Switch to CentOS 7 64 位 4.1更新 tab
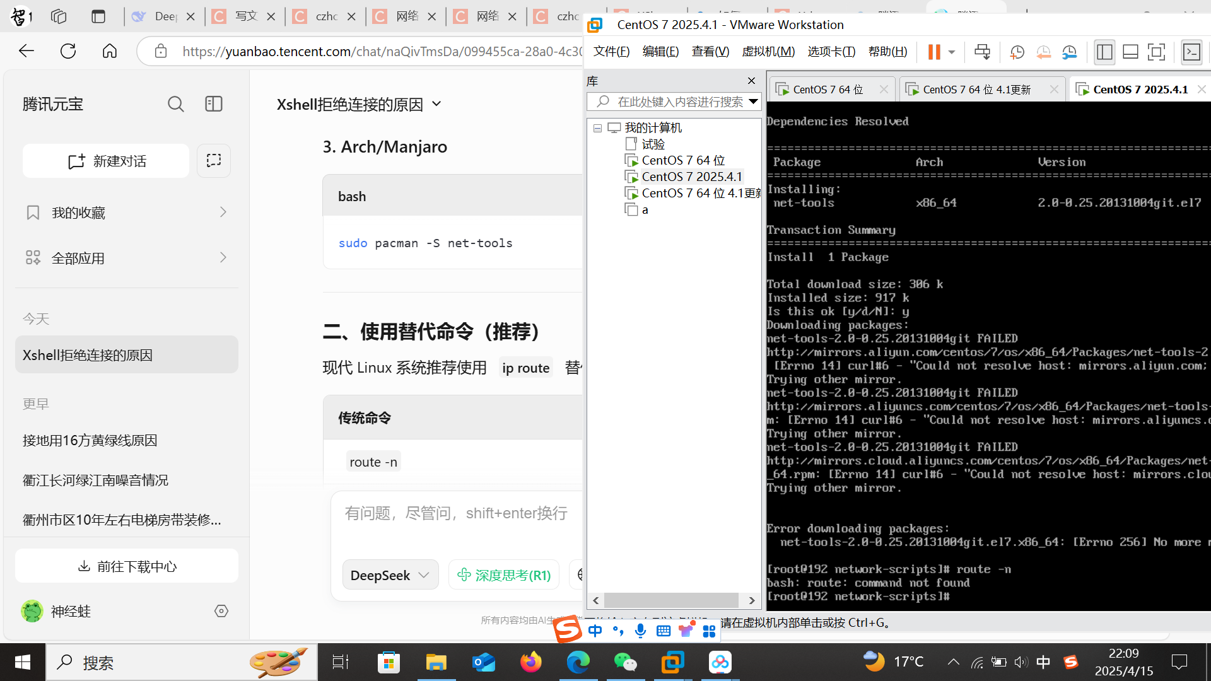 click(976, 90)
